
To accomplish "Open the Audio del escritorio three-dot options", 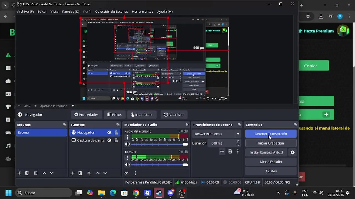I will (127, 137).
